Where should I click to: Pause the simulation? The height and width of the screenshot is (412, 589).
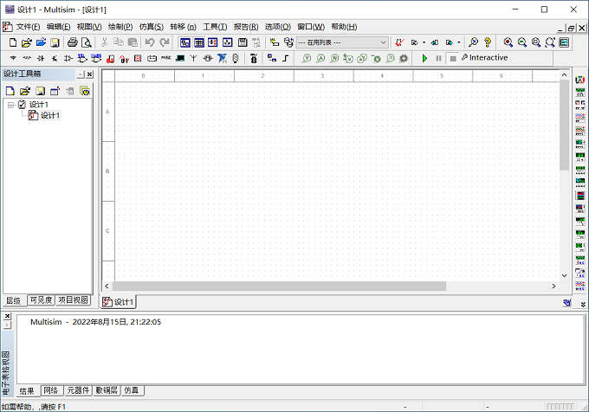pyautogui.click(x=438, y=58)
